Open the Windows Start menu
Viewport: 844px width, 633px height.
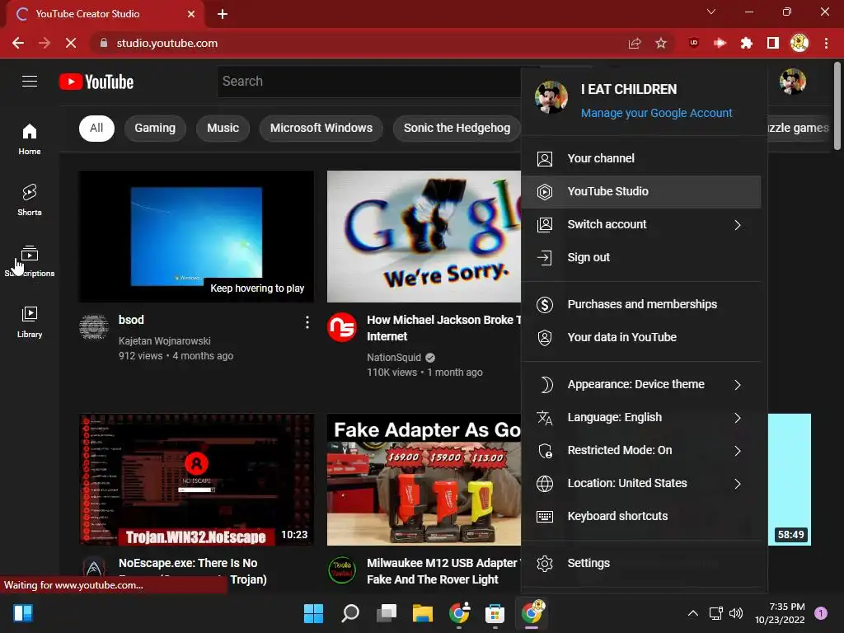click(x=313, y=613)
